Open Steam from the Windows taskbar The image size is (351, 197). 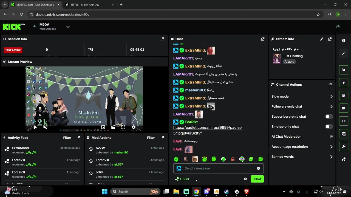pos(227,192)
